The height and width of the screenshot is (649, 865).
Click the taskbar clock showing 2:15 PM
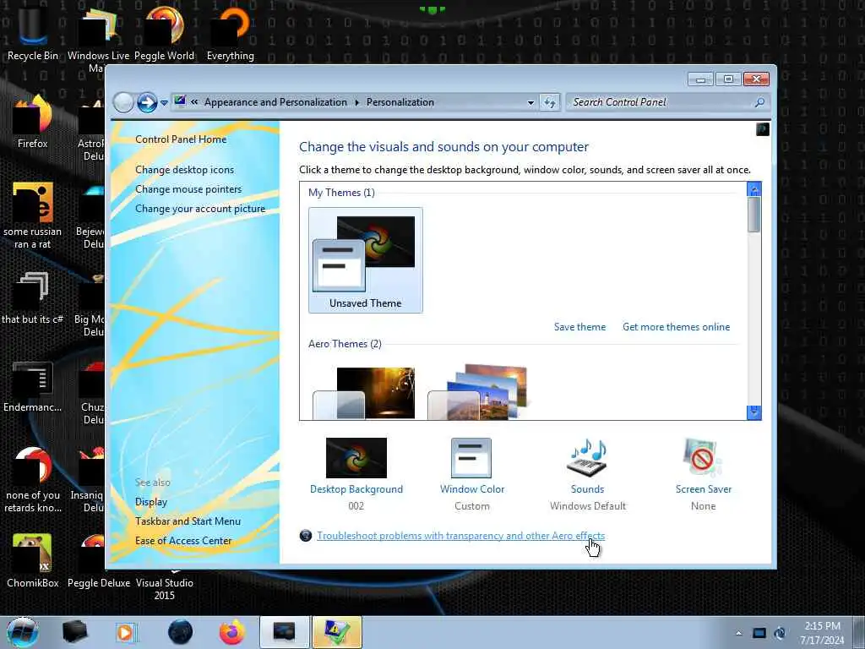[823, 633]
